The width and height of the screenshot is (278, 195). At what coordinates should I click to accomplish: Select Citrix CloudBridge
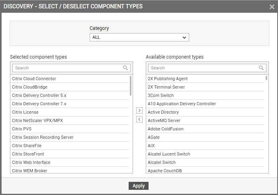click(70, 87)
